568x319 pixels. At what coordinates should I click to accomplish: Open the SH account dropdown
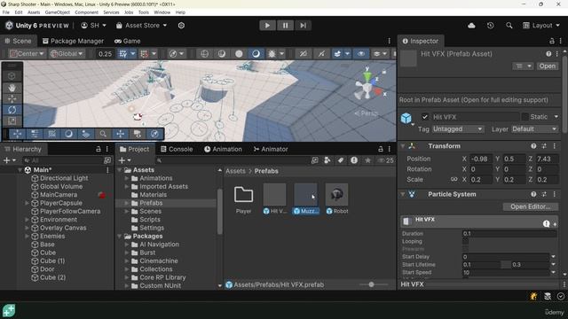[93, 26]
